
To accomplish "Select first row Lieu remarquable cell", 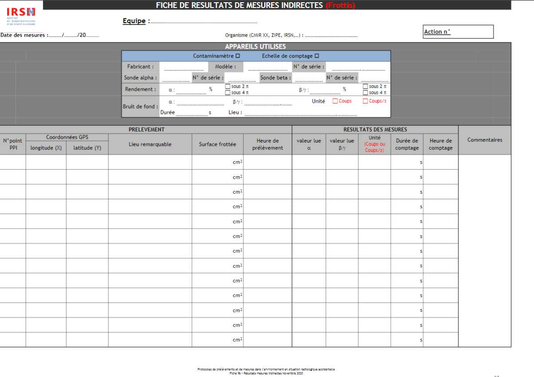I will tap(150, 162).
